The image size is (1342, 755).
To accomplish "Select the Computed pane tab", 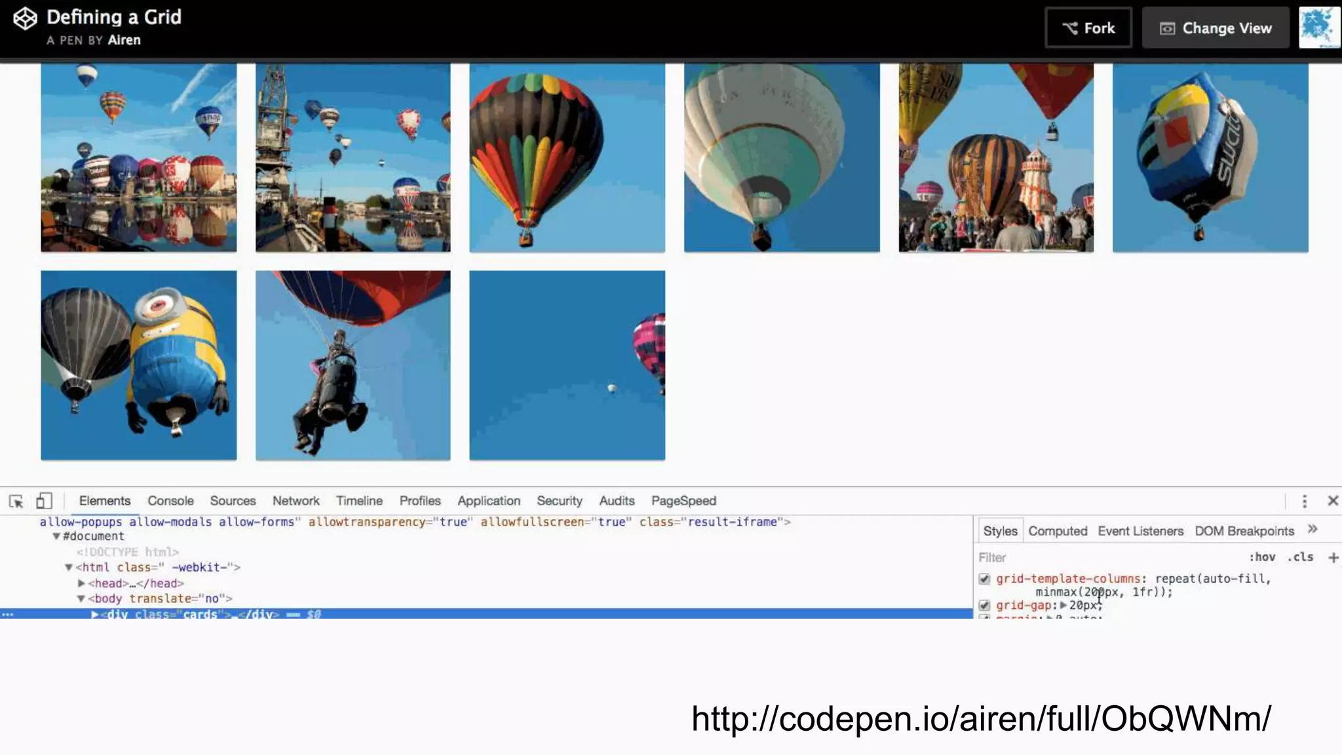I will click(x=1058, y=531).
